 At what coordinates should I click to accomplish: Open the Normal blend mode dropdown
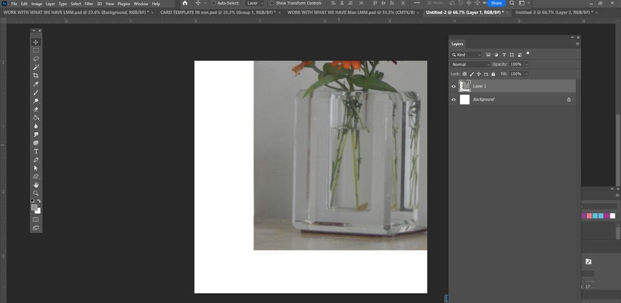pyautogui.click(x=470, y=64)
